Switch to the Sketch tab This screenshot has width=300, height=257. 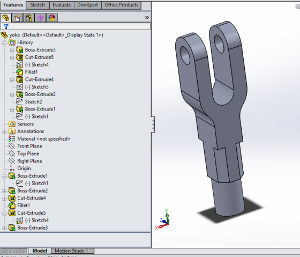tap(37, 5)
